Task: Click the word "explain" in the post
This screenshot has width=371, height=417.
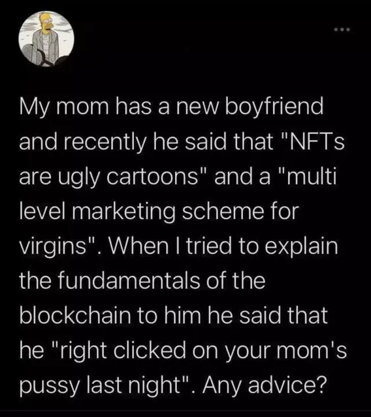Action: click(301, 247)
